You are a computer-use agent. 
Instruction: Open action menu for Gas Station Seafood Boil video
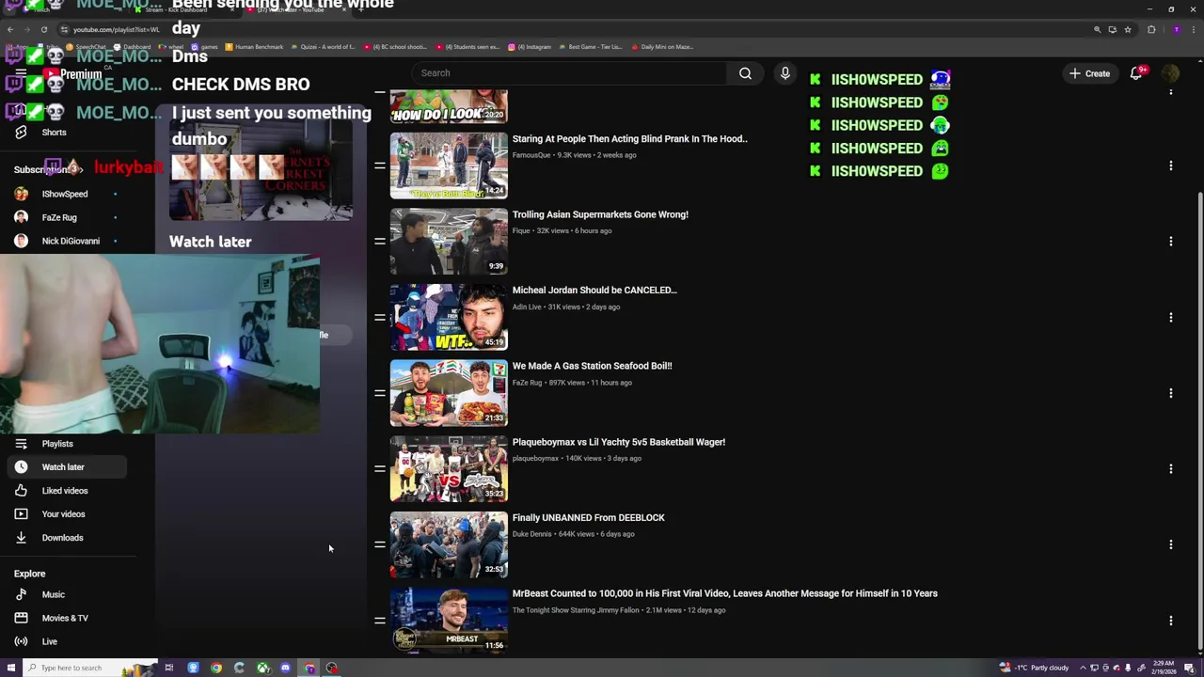tap(1170, 393)
